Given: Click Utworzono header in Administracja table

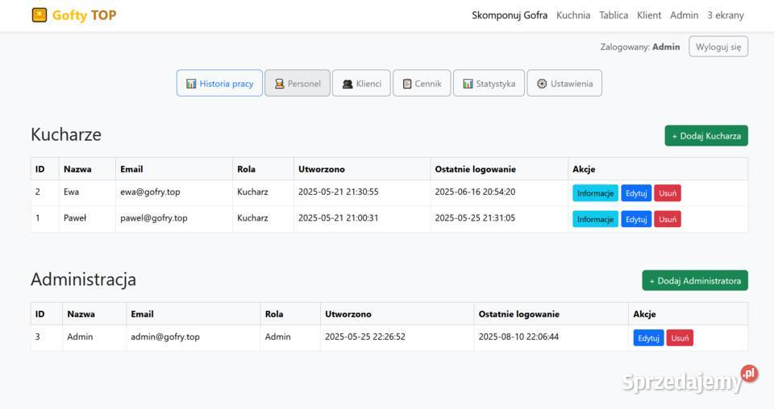Looking at the screenshot, I should coord(348,314).
